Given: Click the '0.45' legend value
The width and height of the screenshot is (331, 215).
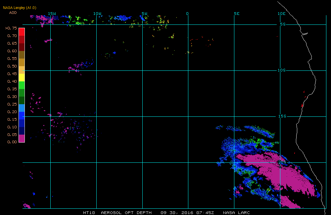Looking at the screenshot, I should point(12,74).
